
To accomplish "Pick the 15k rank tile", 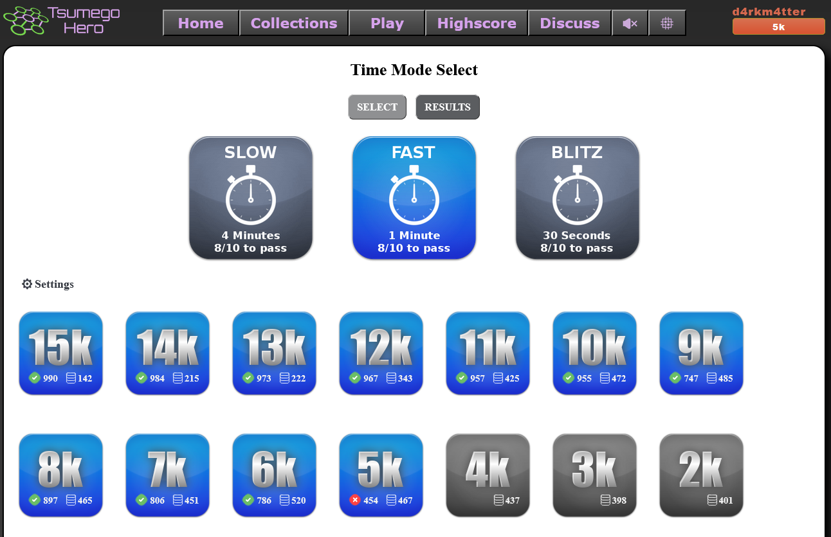I will [x=61, y=353].
